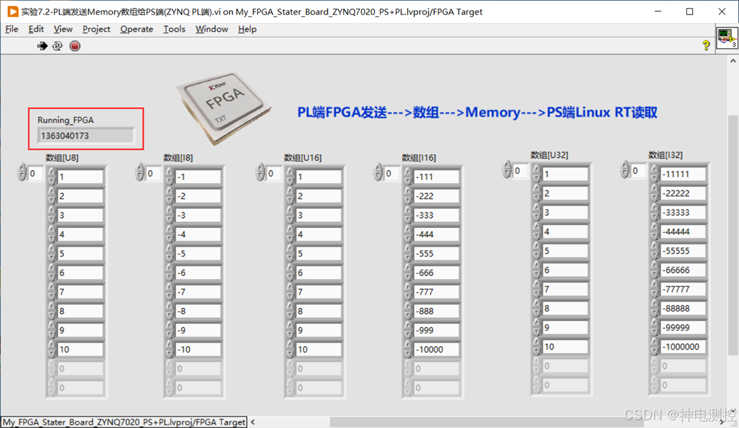This screenshot has height=428, width=739.
Task: Click the 数组[U16] index display field
Action: (x=274, y=173)
